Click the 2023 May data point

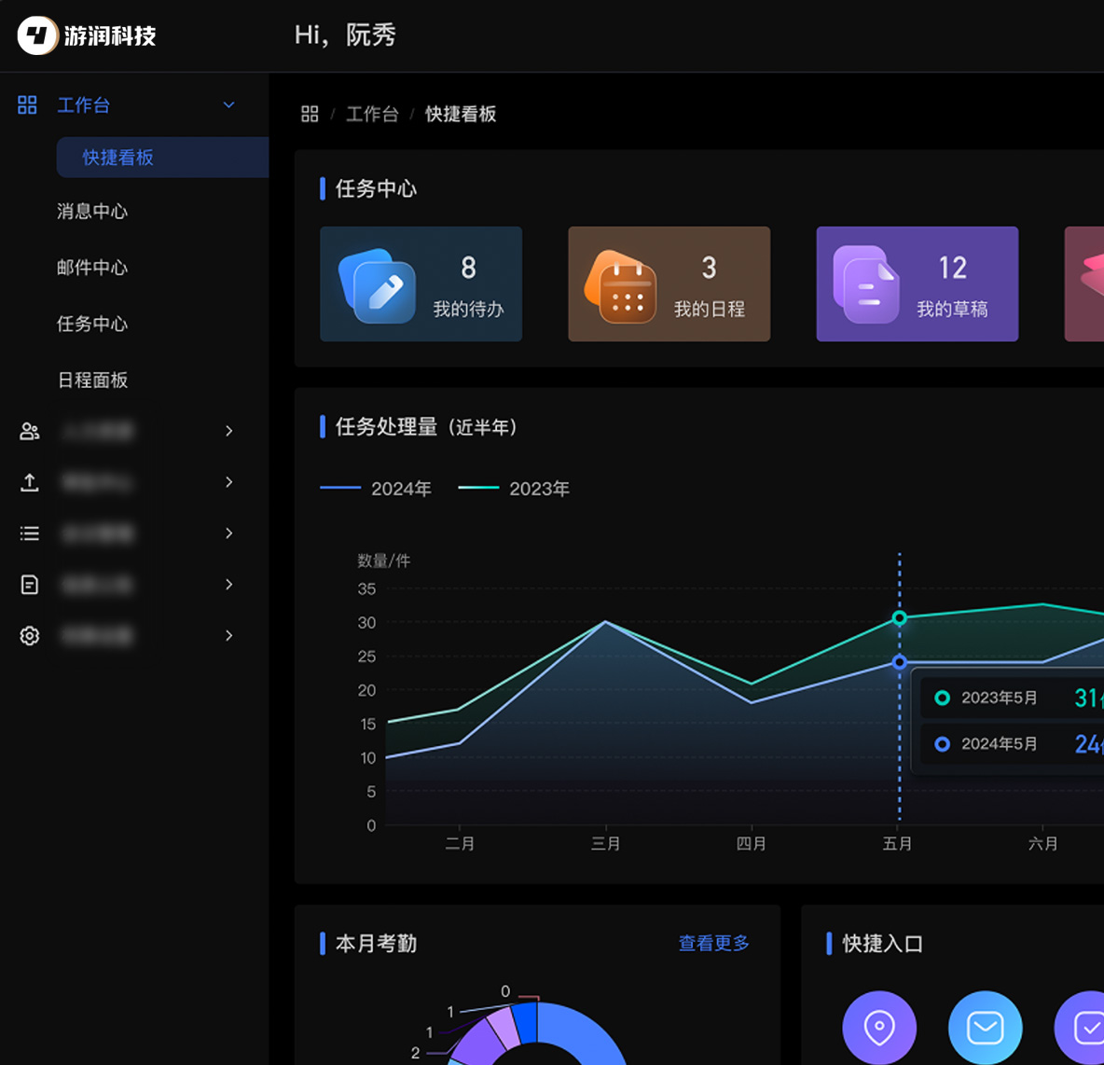(x=899, y=617)
